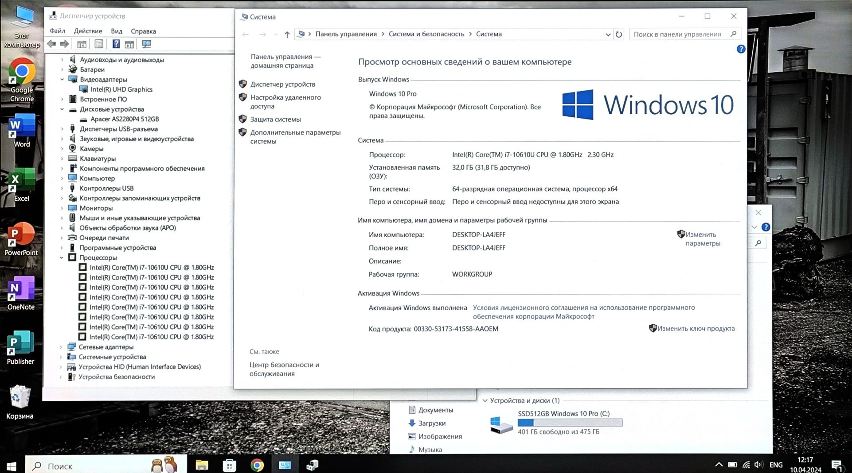Click the help icon in Device Manager toolbar
This screenshot has height=473, width=852.
[116, 44]
